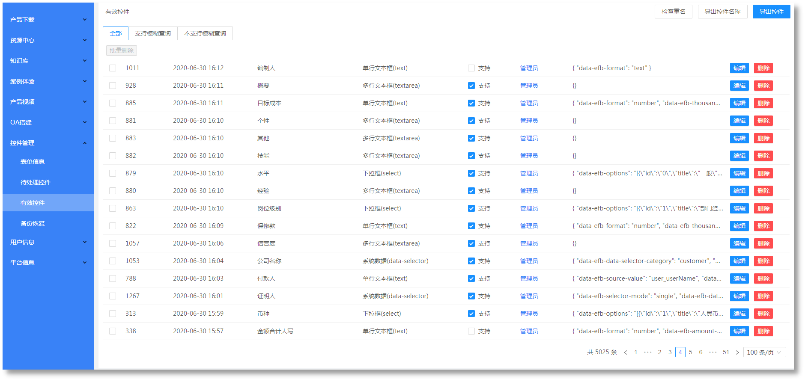Delete the 保修款 row
Viewport: 805px width, 382px height.
[763, 226]
